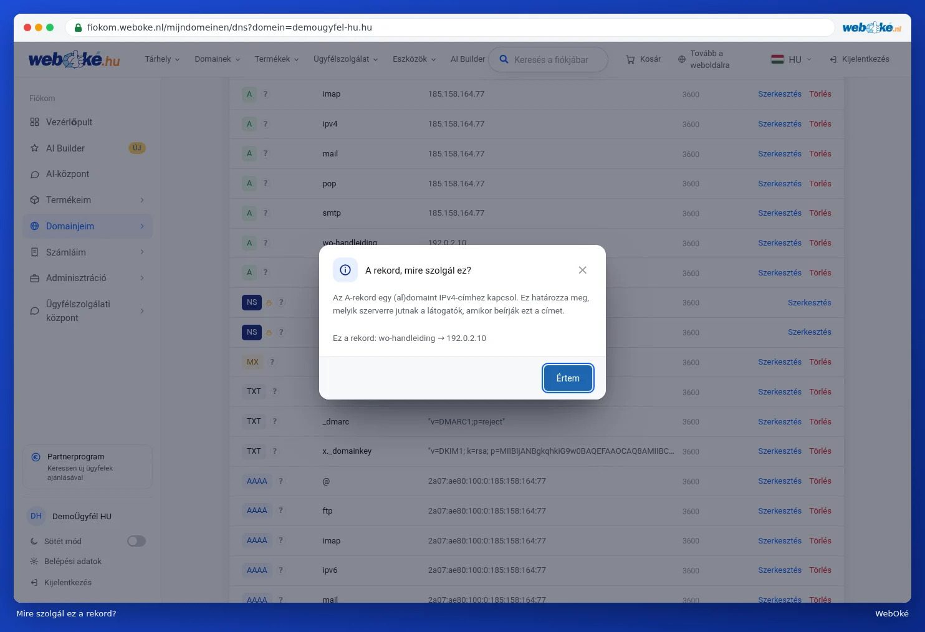This screenshot has width=925, height=632.
Task: Click Szerkesztés for the _dmarc record
Action: (780, 422)
